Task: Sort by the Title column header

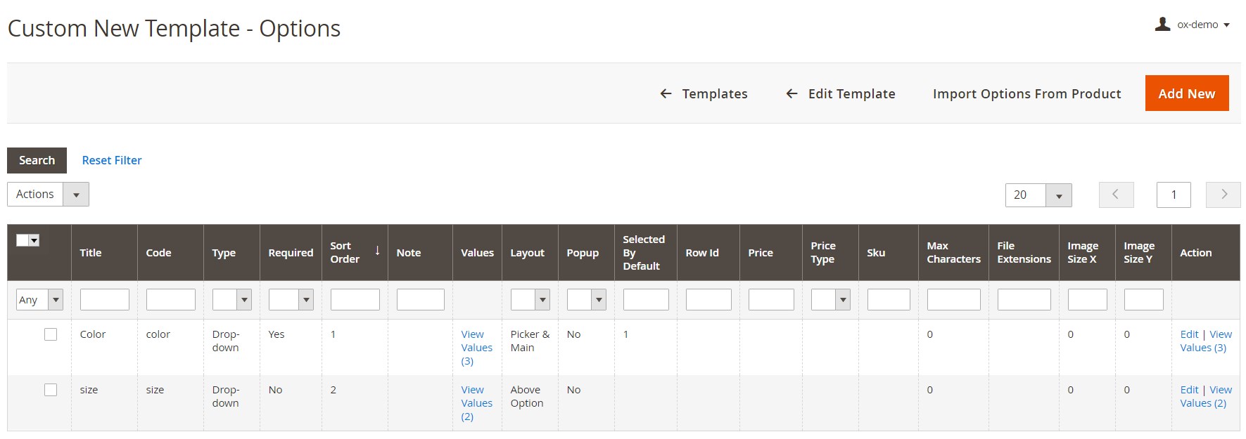Action: [x=91, y=253]
